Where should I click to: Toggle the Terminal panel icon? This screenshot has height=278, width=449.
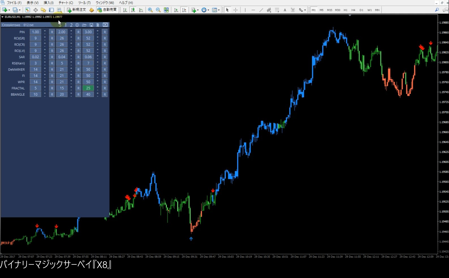coord(51,10)
